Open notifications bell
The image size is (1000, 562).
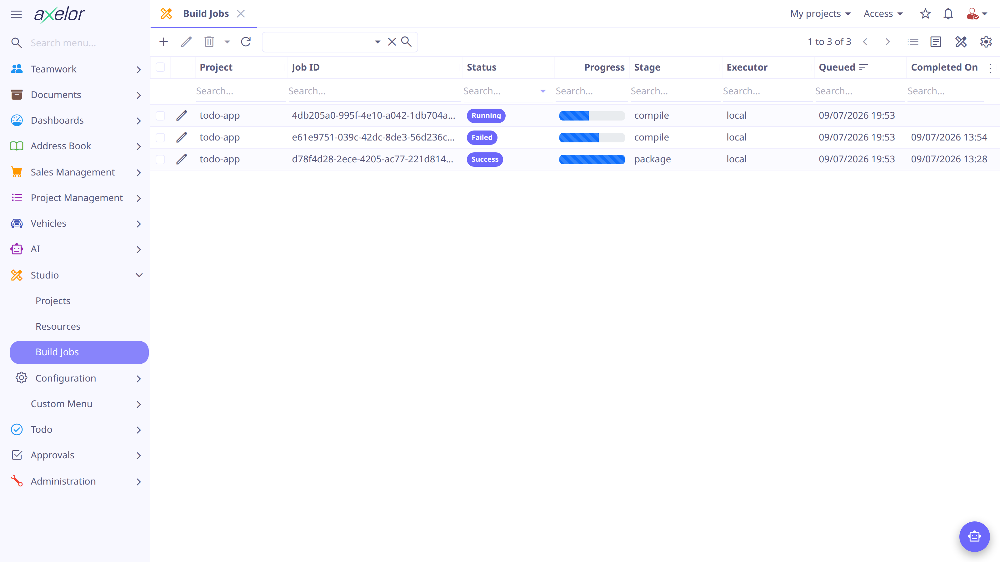[948, 14]
